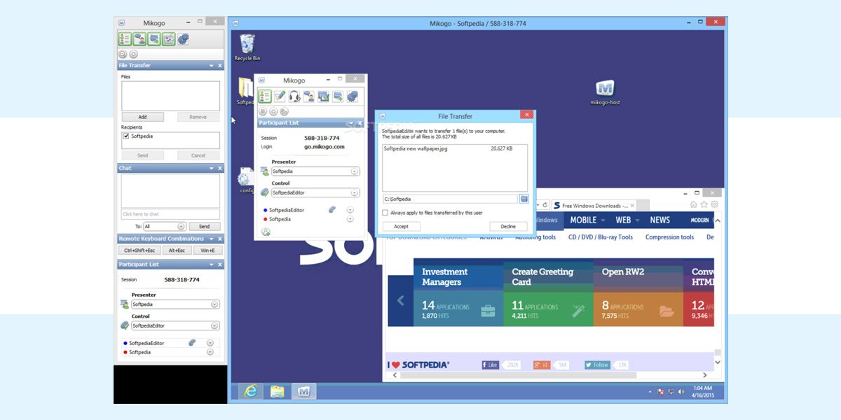Click the record button in remote Mikogo panel
This screenshot has width=841, height=420.
coord(273,111)
